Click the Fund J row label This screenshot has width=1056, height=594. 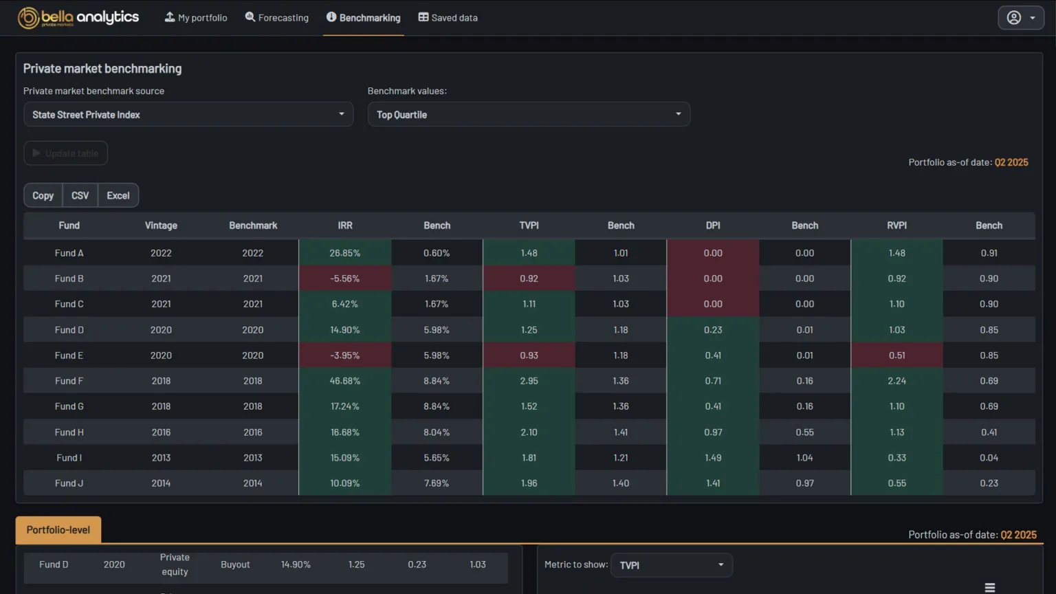[x=69, y=483]
